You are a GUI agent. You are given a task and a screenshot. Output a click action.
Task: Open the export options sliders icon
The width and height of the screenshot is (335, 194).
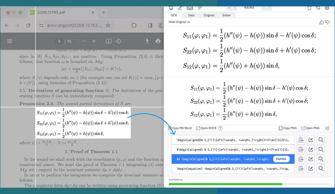[327, 128]
